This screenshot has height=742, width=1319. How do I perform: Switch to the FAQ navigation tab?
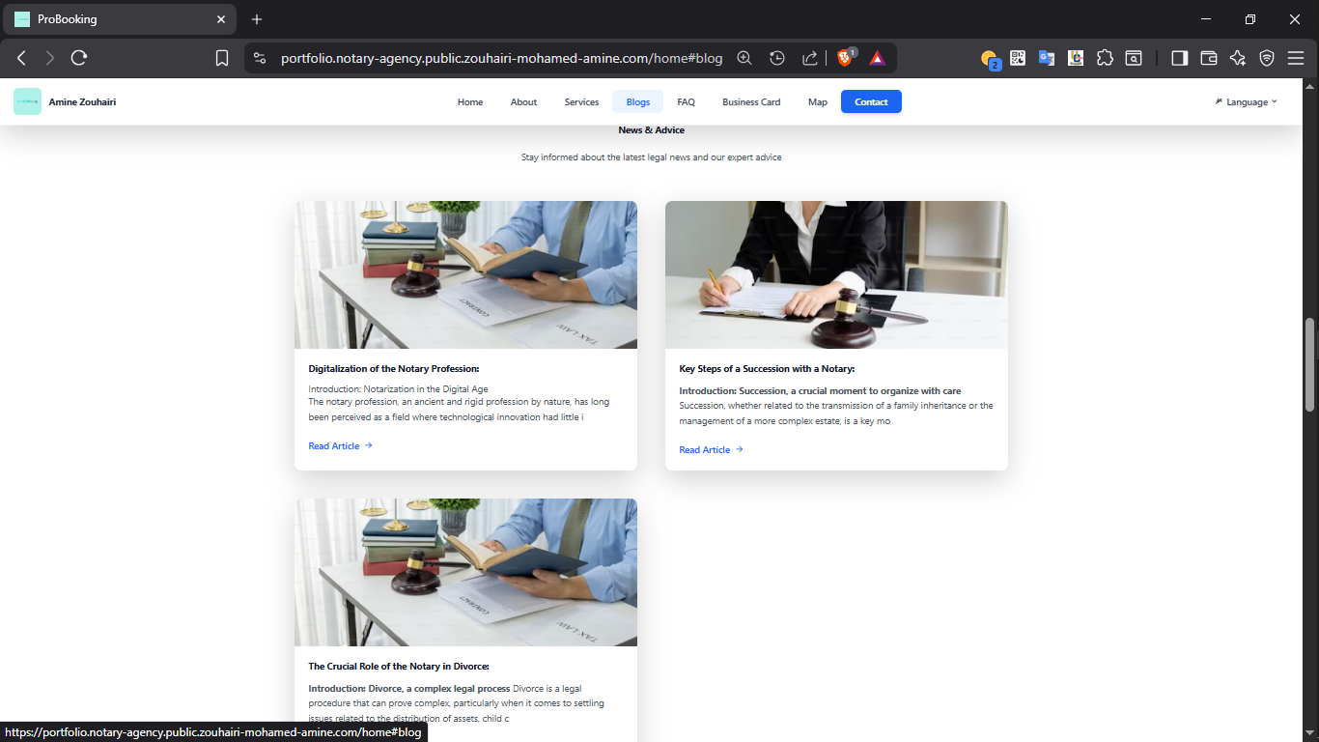click(x=686, y=101)
